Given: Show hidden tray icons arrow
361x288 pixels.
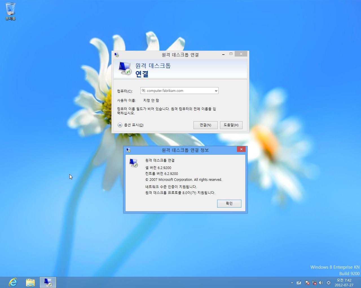Looking at the screenshot, I should click(292, 283).
